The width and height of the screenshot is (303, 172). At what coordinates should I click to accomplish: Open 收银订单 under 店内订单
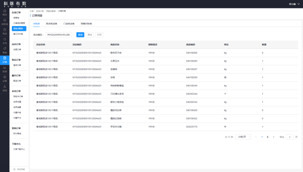(17, 49)
